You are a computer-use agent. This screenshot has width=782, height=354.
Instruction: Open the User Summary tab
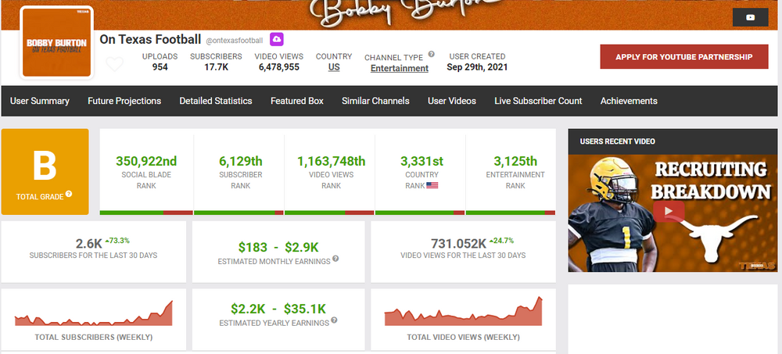click(40, 101)
